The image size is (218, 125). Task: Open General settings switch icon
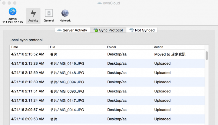[x=49, y=13]
